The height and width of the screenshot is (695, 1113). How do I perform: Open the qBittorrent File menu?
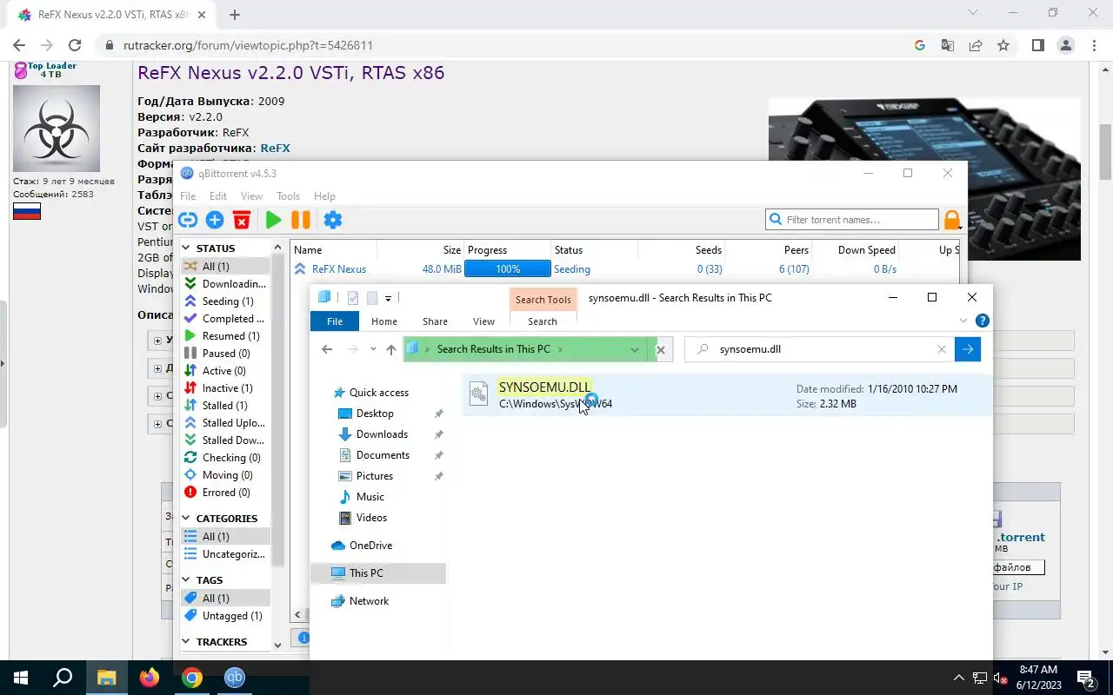point(188,196)
